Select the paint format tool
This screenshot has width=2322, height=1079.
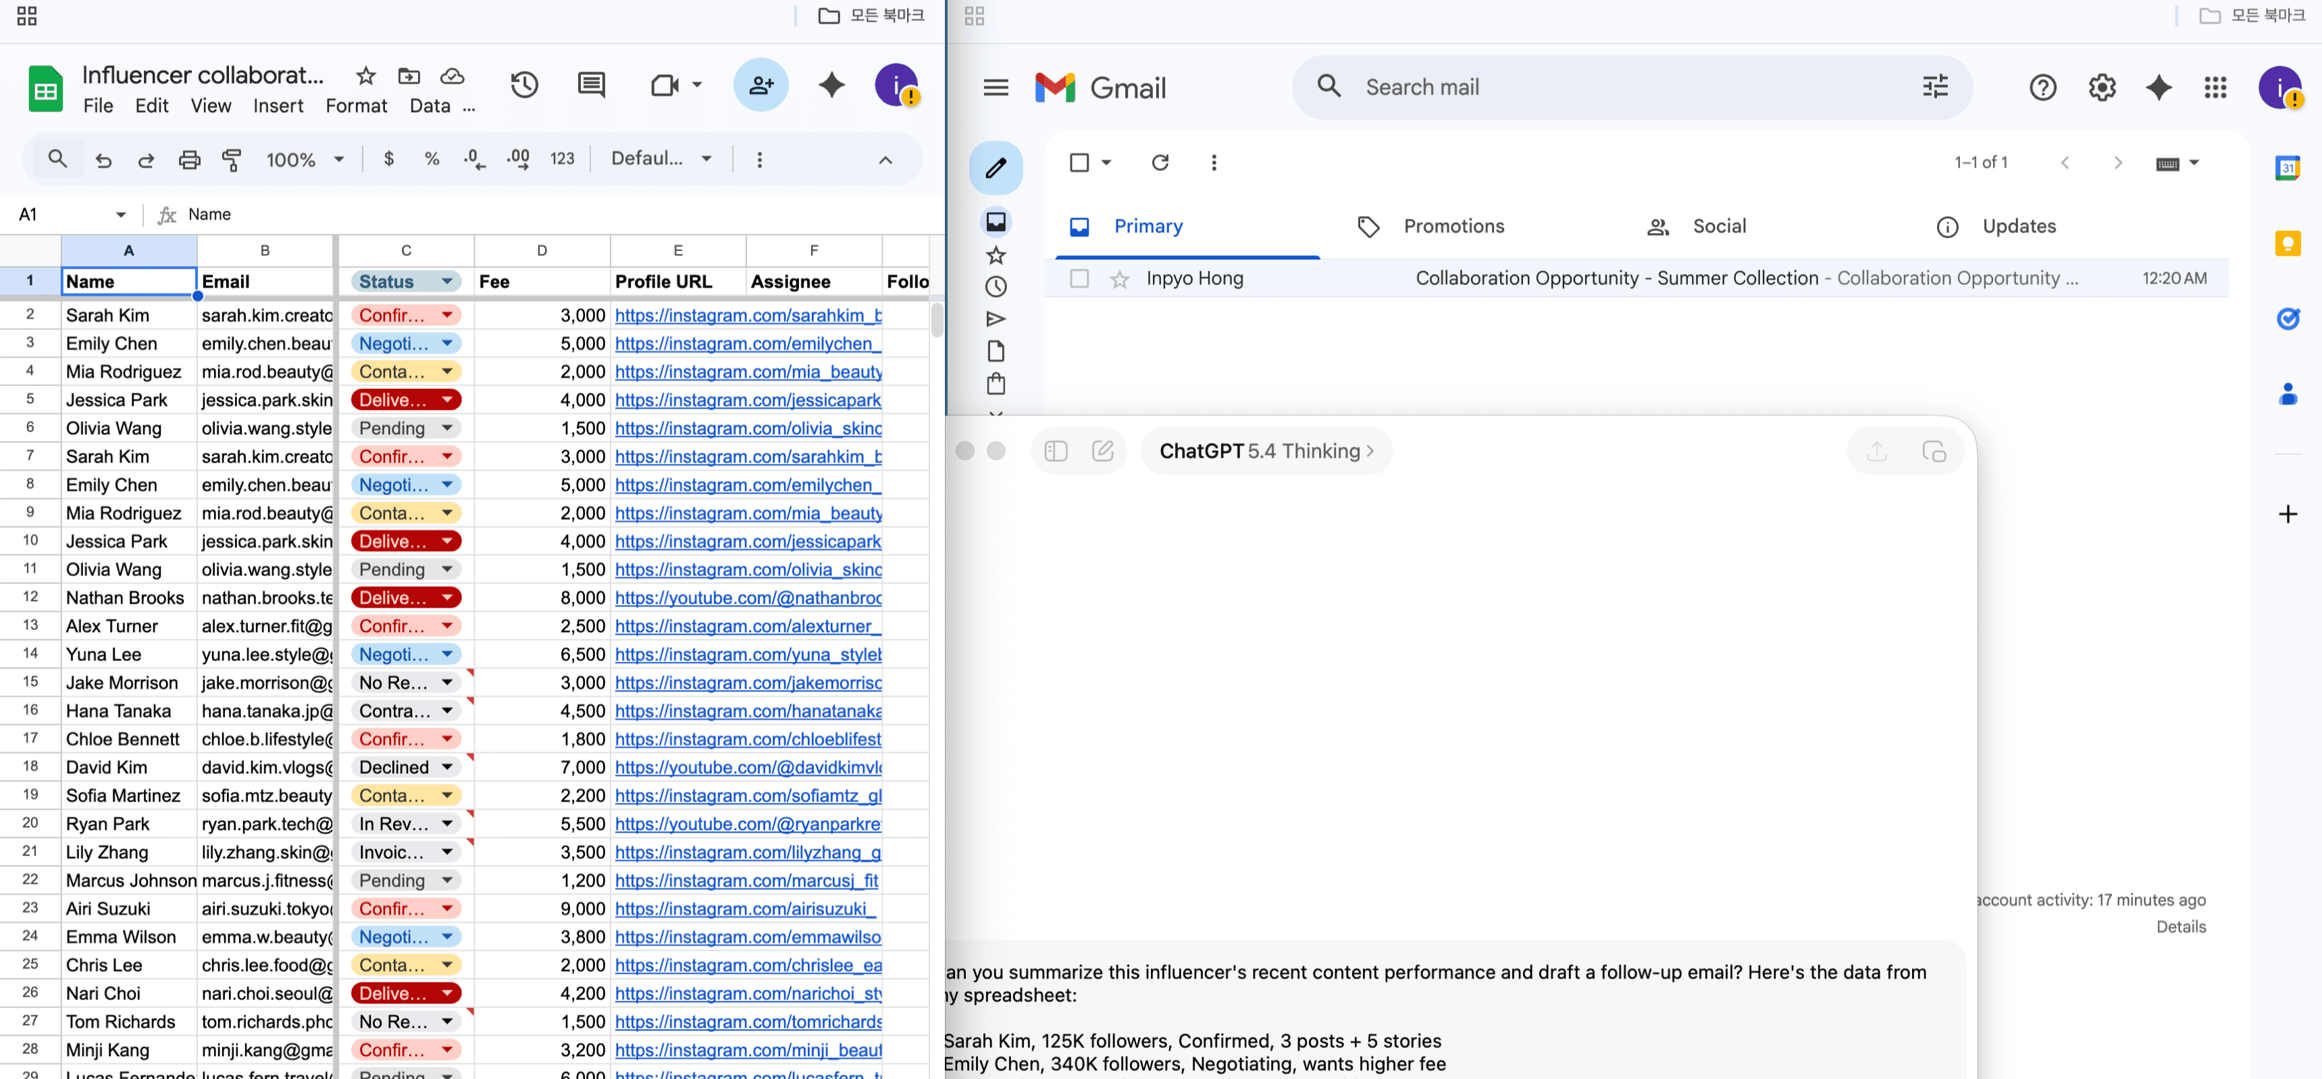click(x=232, y=159)
